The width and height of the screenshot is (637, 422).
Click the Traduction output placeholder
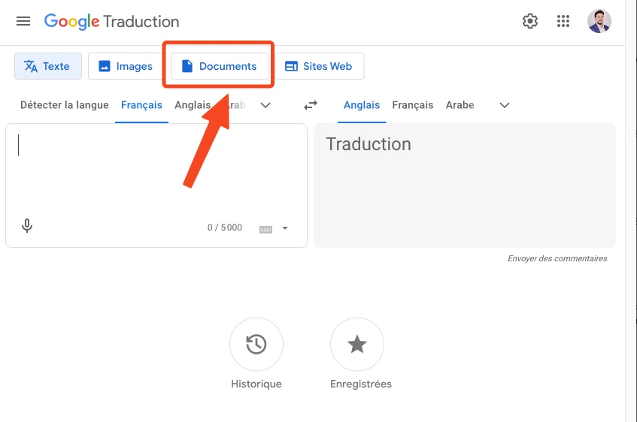click(369, 144)
